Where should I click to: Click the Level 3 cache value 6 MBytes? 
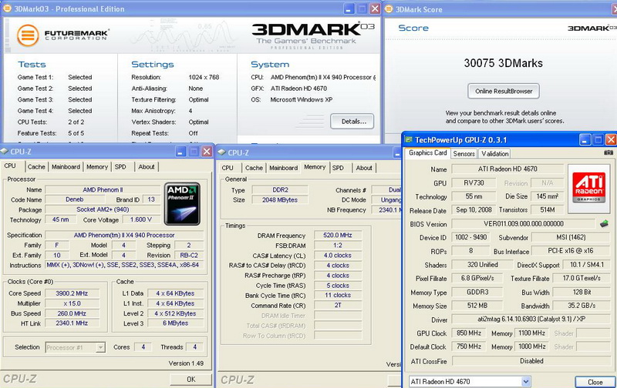click(x=176, y=323)
